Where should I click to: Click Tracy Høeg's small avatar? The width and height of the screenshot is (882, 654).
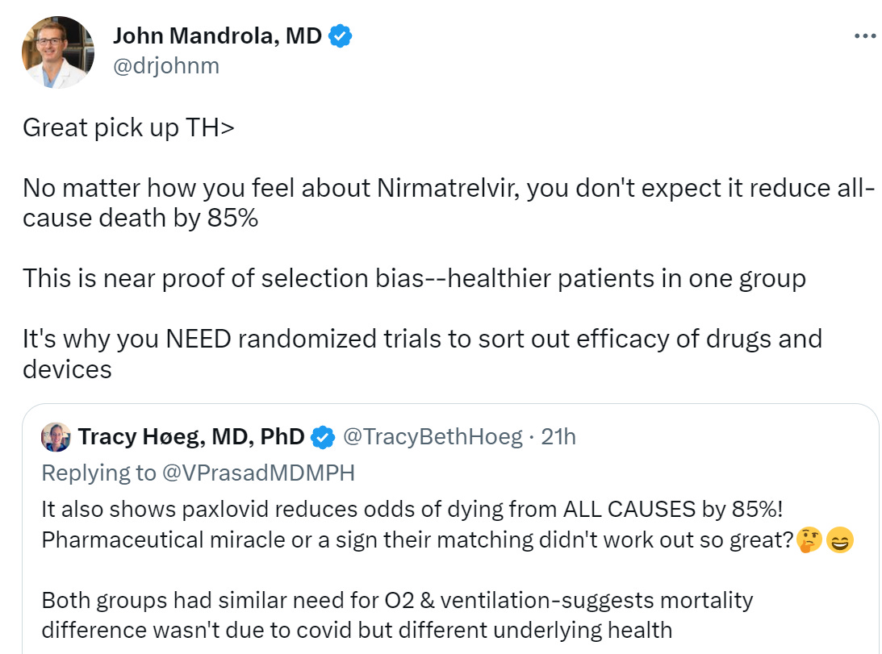[56, 437]
